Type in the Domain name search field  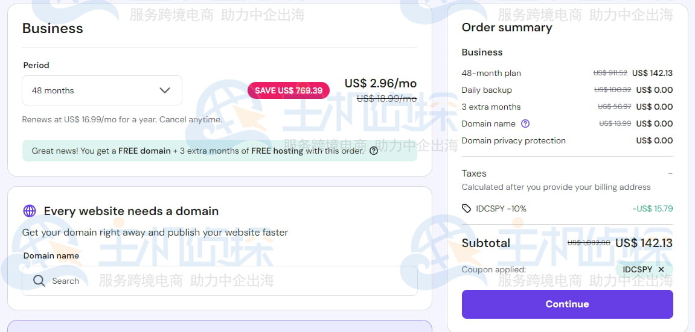tap(229, 281)
